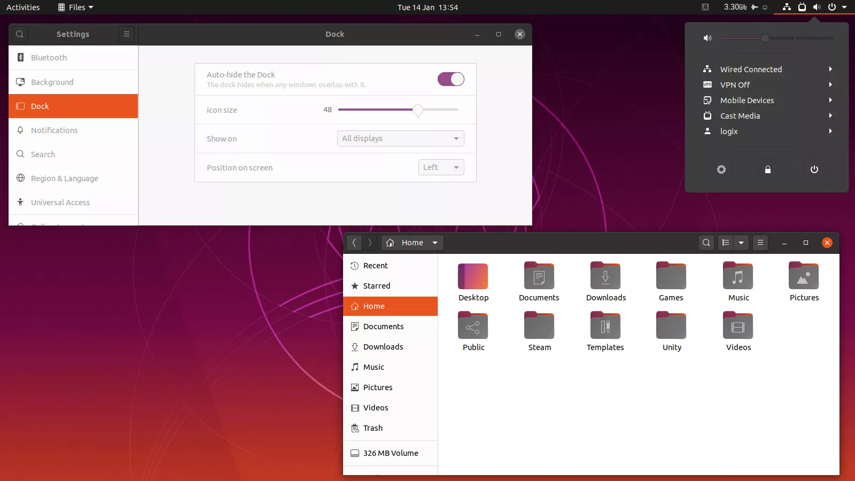
Task: Select the Music folder icon in grid
Action: pyautogui.click(x=738, y=276)
